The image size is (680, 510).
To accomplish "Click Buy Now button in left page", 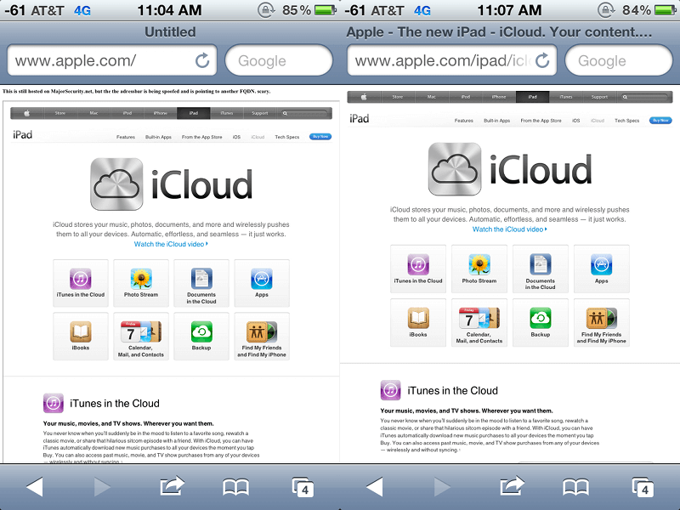I will point(320,137).
